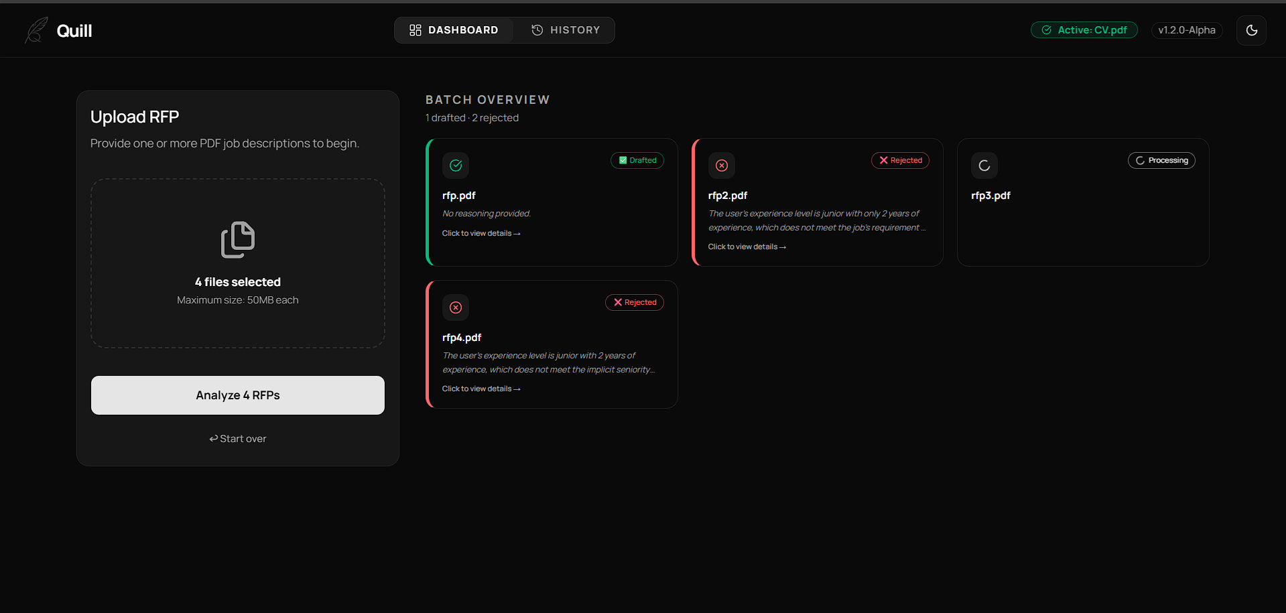This screenshot has width=1286, height=613.
Task: Click the '1 drafted · 2 rejected' summary
Action: (472, 118)
